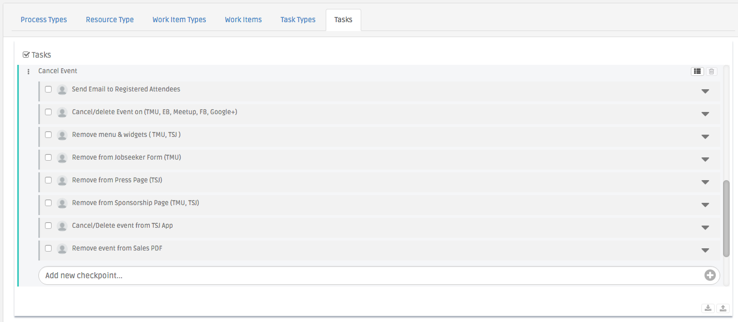Select the Work Items tab

click(243, 20)
